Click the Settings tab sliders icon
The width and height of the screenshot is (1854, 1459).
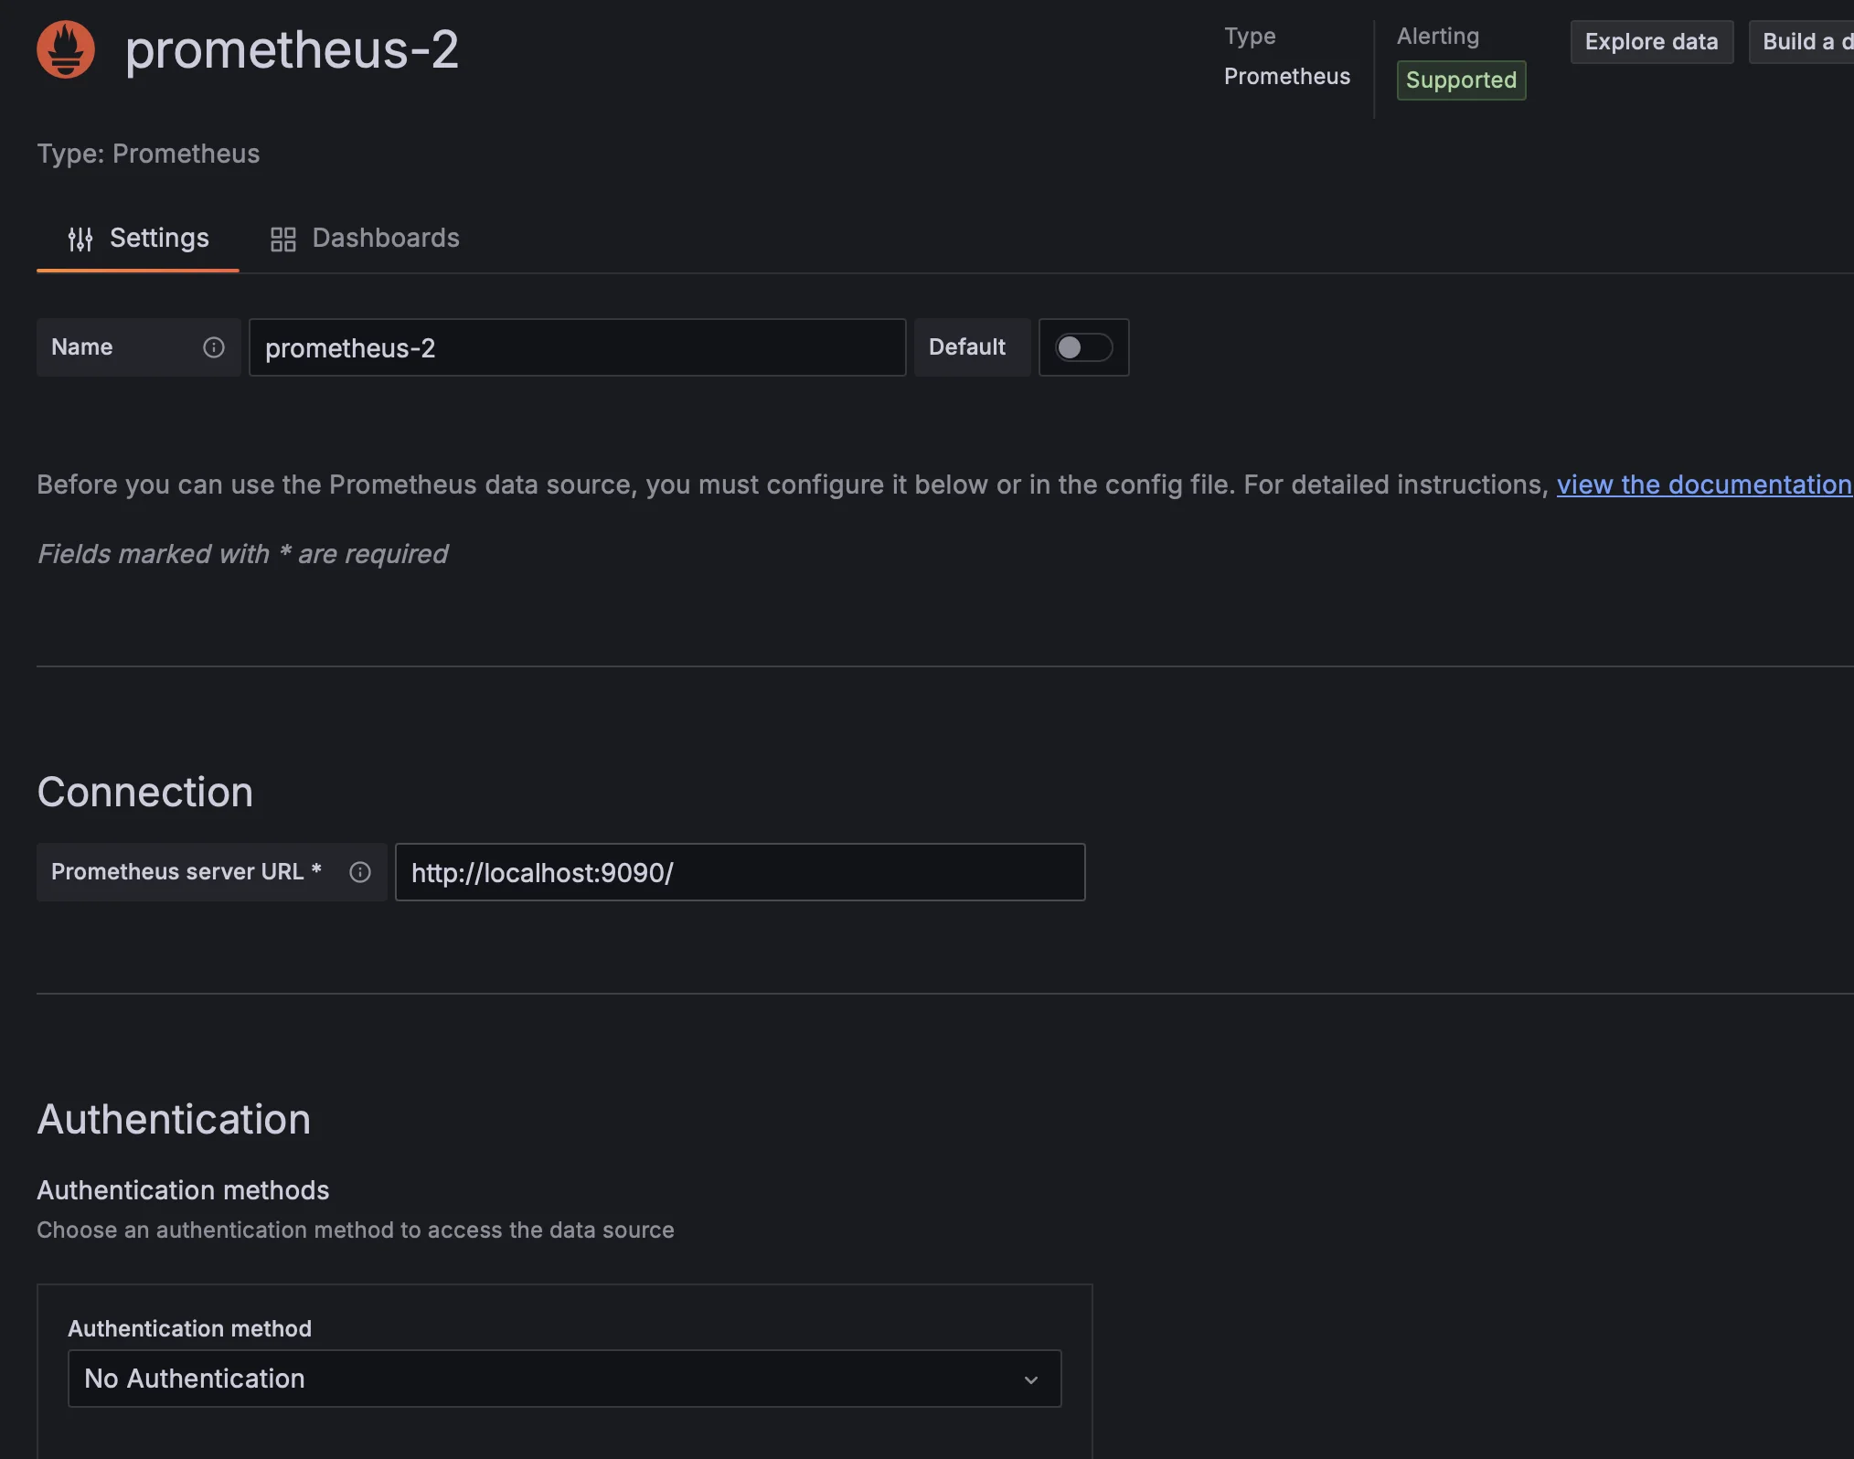click(x=80, y=240)
